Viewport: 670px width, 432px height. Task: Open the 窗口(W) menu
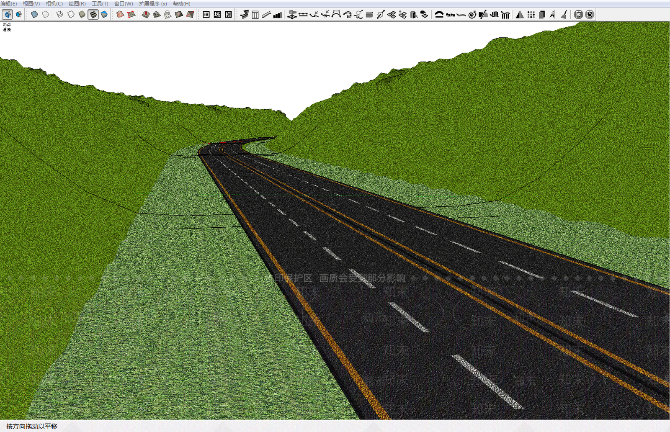(x=124, y=4)
